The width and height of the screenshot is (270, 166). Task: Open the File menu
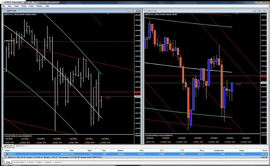coord(3,6)
